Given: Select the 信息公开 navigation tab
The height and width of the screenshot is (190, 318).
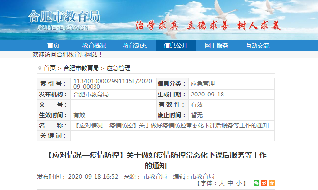Looking at the screenshot, I should (176, 45).
